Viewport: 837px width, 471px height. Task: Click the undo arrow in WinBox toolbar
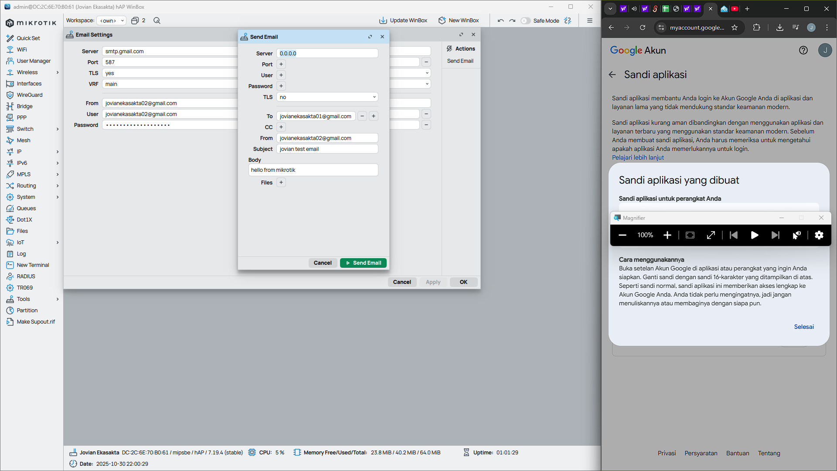(x=501, y=20)
